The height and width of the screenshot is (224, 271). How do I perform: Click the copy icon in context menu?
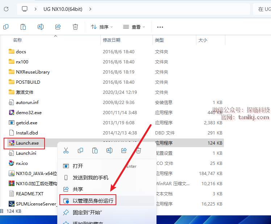[80, 150]
